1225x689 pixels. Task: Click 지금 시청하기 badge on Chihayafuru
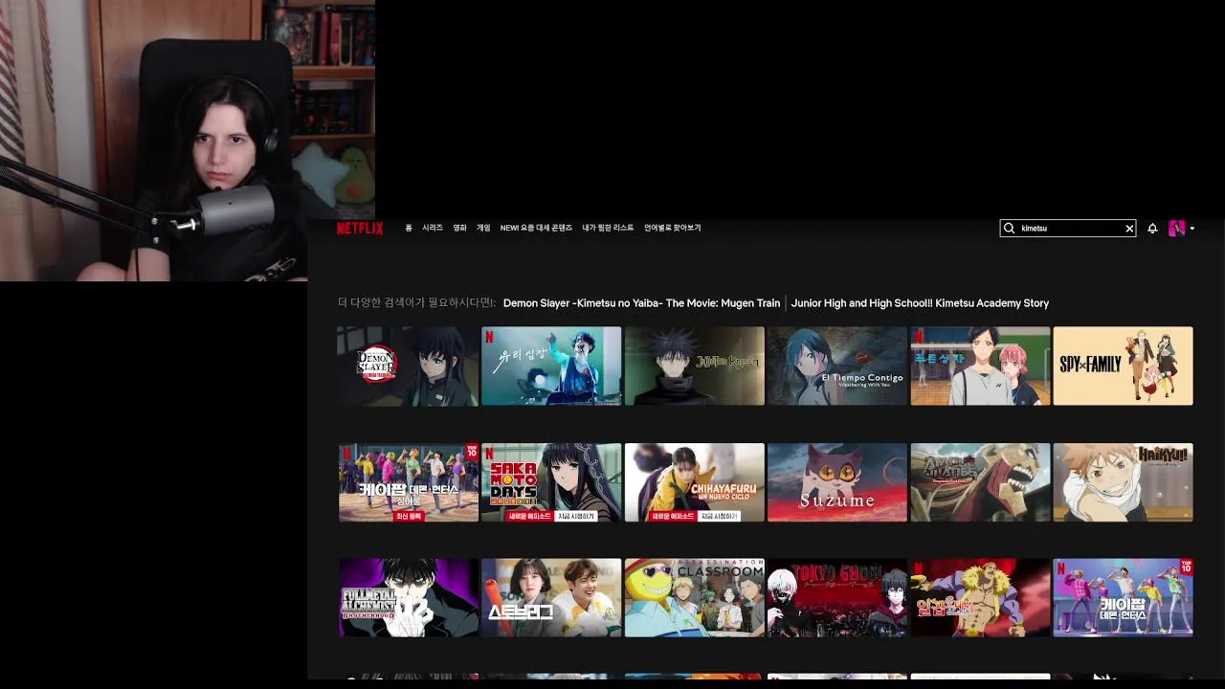tap(719, 517)
